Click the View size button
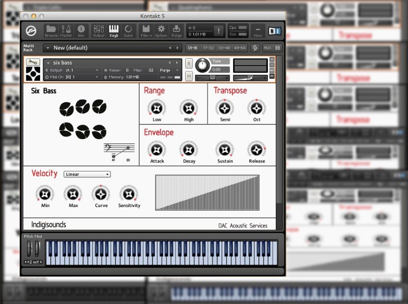The image size is (408, 304). (x=258, y=31)
